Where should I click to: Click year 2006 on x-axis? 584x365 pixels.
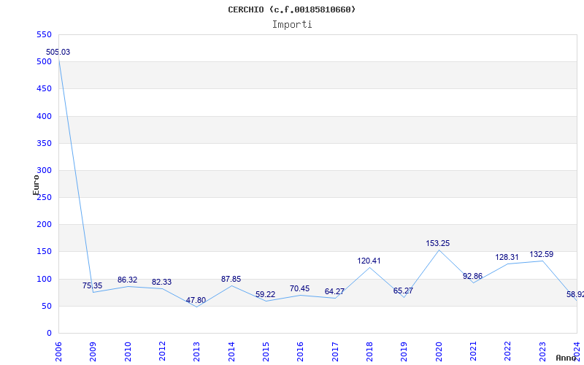[58, 351]
